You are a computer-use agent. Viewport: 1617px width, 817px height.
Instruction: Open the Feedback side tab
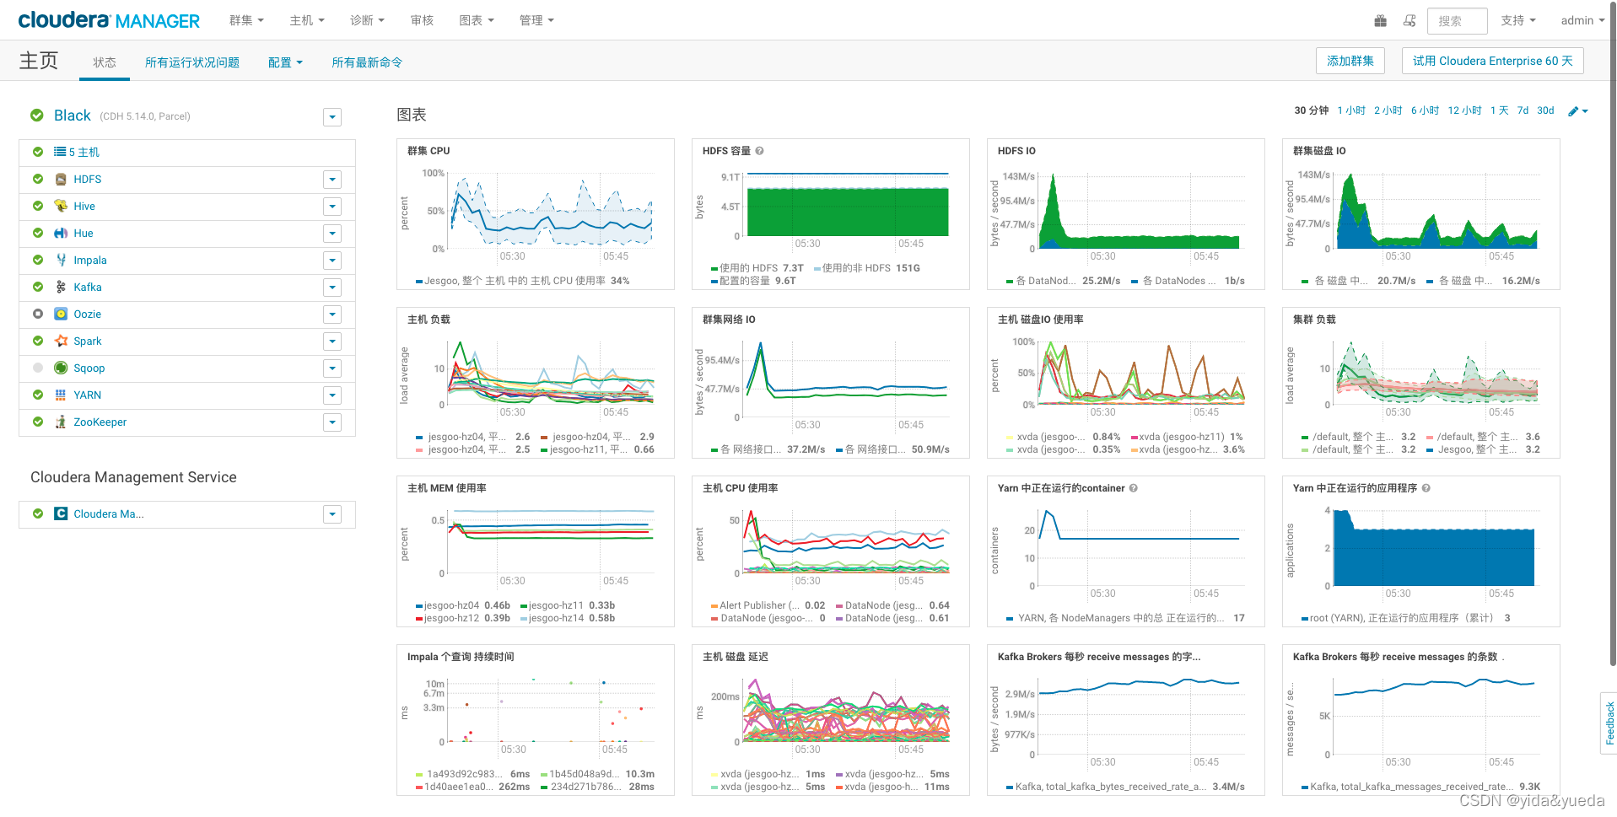pos(1609,723)
